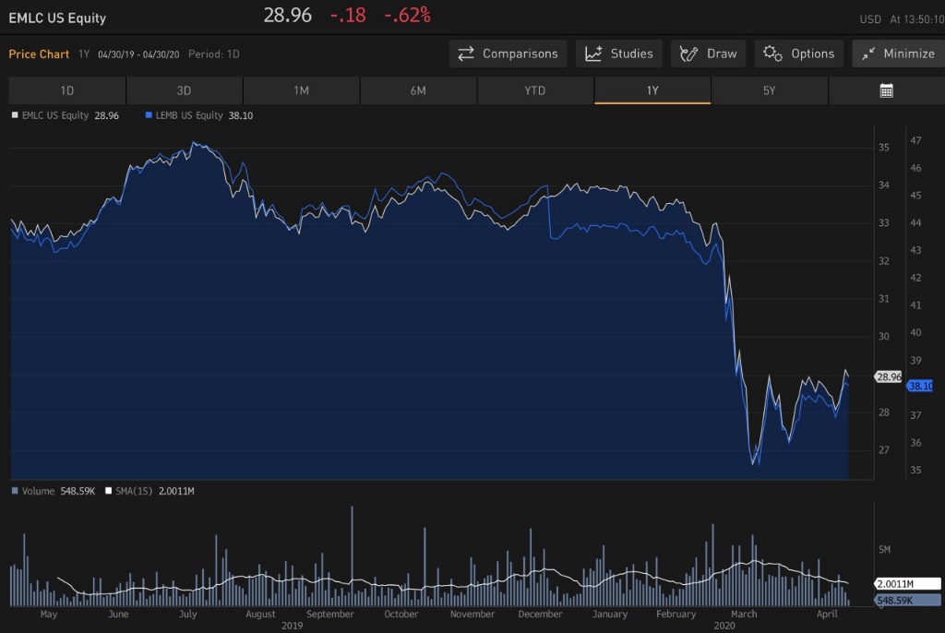The width and height of the screenshot is (945, 633).
Task: Click the EMLC US Equity legend label
Action: 54,115
